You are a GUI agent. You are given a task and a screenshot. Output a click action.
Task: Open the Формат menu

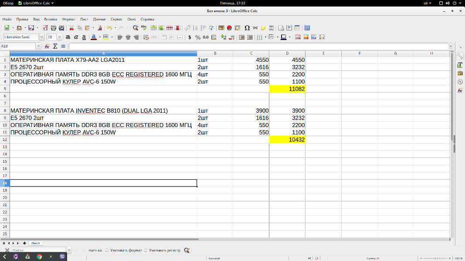(x=68, y=19)
